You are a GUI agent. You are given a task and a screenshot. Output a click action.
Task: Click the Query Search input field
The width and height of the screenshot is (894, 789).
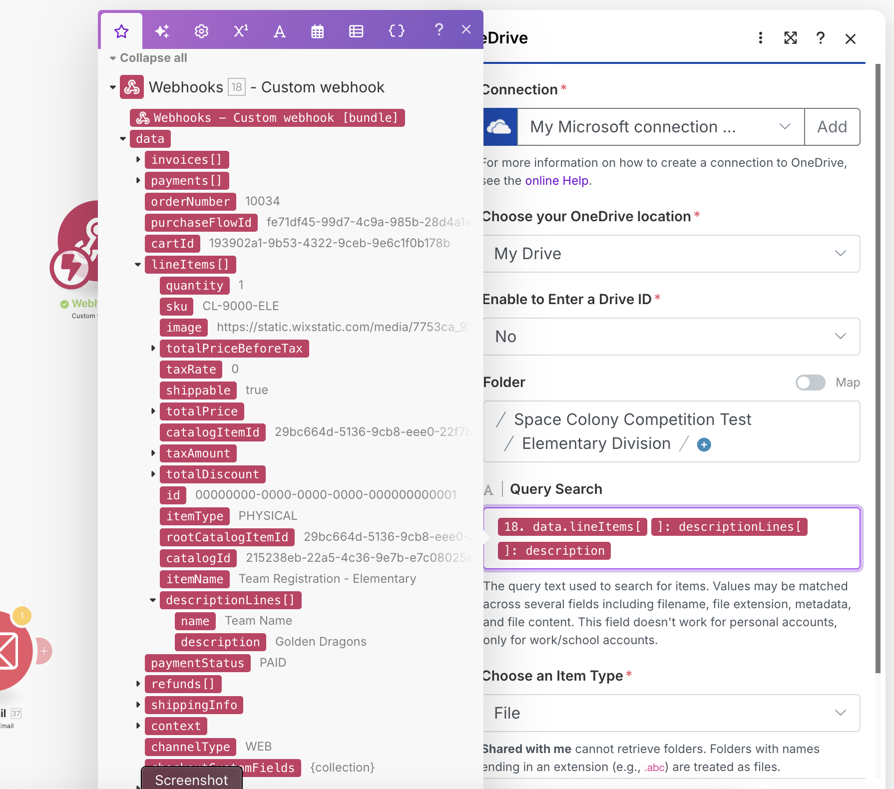tap(672, 538)
